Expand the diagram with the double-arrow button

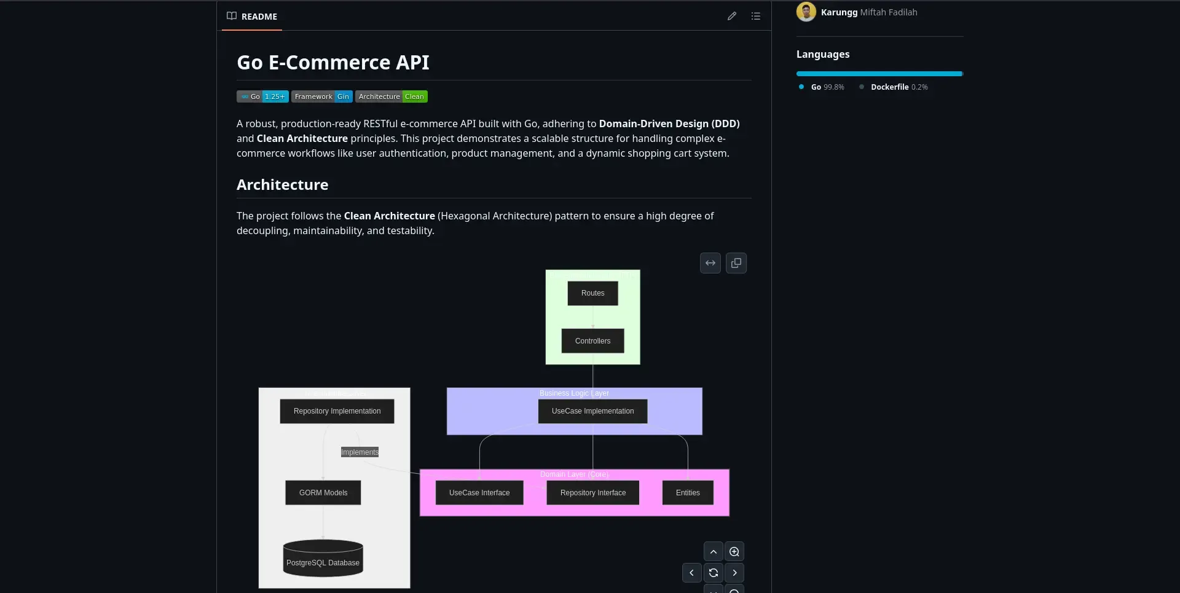710,263
